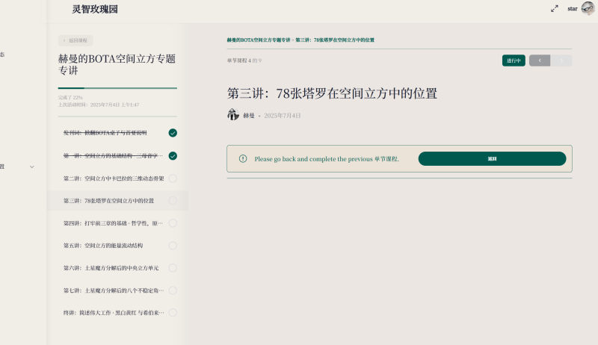Click the 返回课程 back button
The image size is (598, 345).
(75, 40)
